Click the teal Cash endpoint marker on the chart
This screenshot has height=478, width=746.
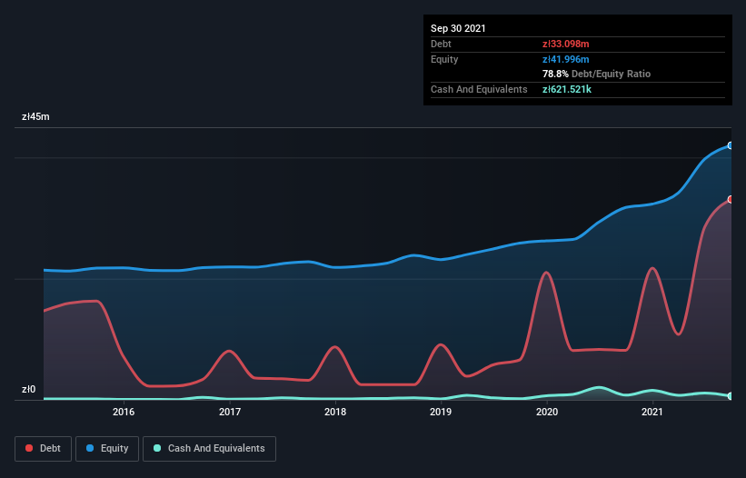click(731, 395)
